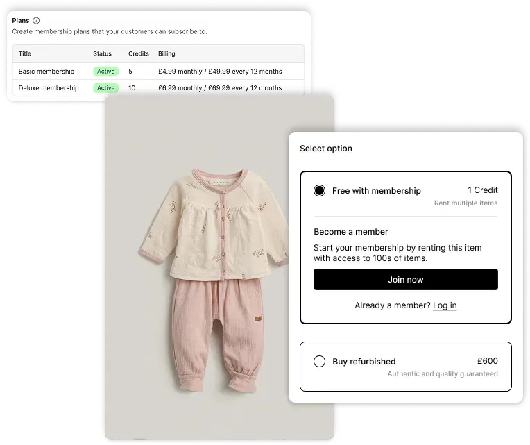
Task: Select the Buy refurbished radio button
Action: 319,361
